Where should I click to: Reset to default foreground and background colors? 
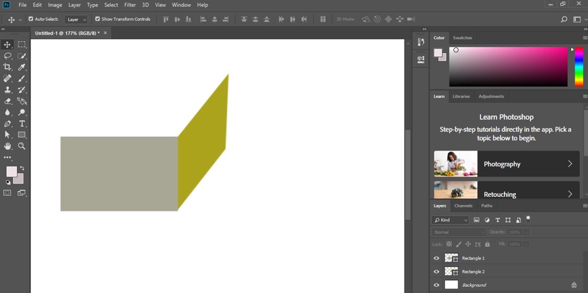pos(8,182)
